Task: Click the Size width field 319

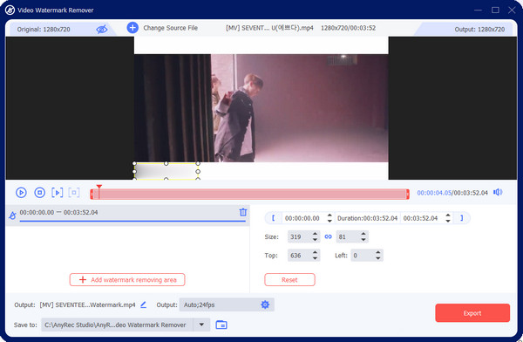Action: [299, 236]
